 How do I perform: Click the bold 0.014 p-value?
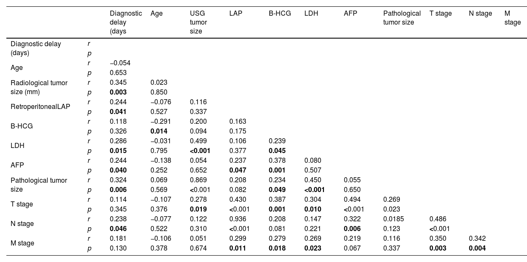(x=159, y=131)
